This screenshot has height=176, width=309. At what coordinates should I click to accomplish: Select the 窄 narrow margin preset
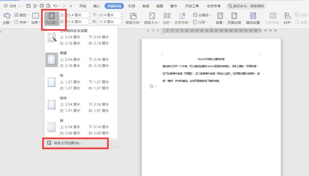(78, 82)
